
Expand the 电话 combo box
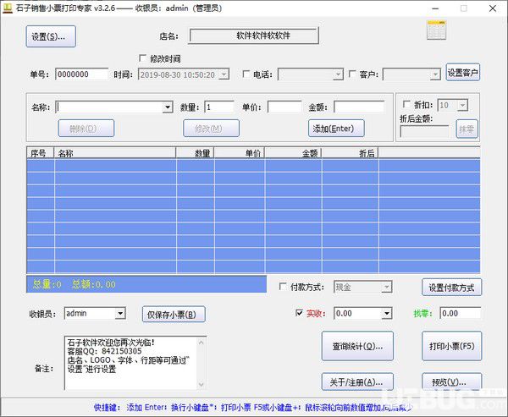coord(338,74)
